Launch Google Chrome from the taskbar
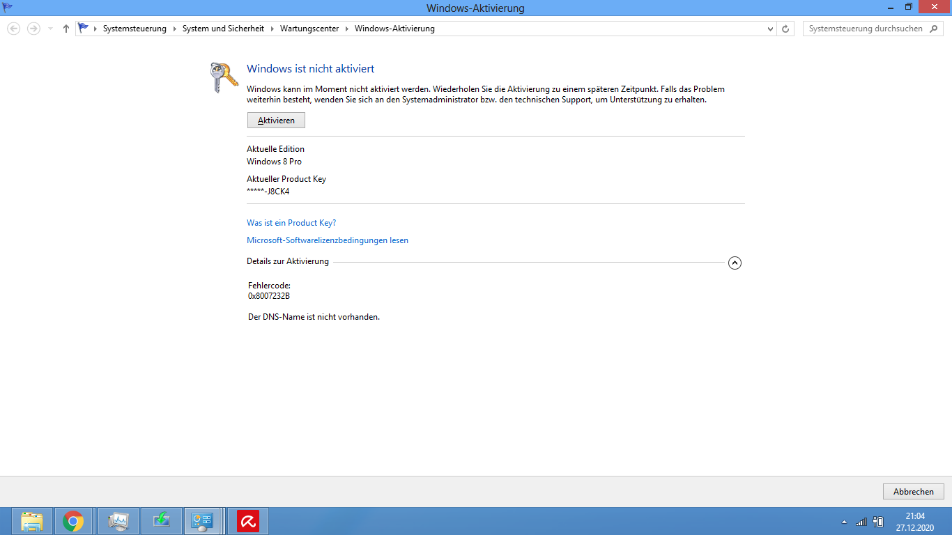Viewport: 952px width, 535px height. pyautogui.click(x=73, y=520)
